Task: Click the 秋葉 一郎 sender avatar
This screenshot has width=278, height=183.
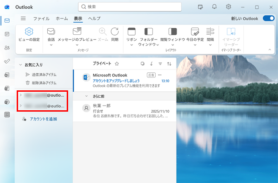Action: tap(86, 108)
